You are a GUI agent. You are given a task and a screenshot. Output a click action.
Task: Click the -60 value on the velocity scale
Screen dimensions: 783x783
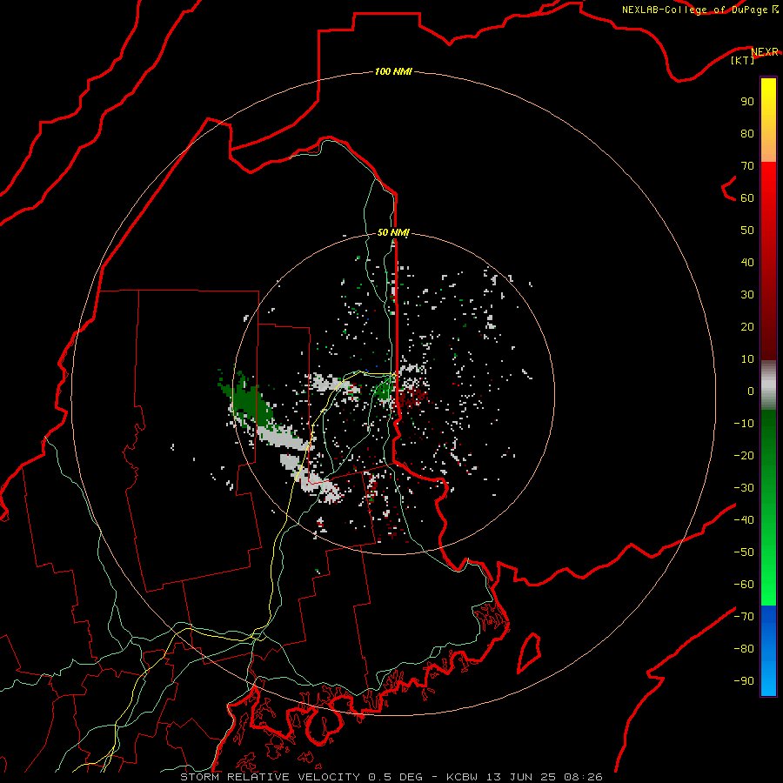click(744, 585)
